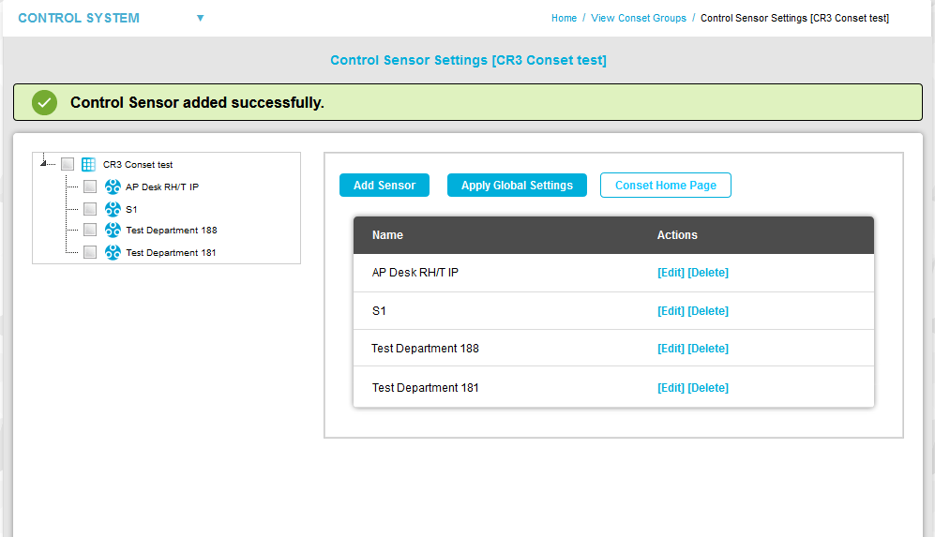Toggle the S1 tree checkbox
This screenshot has height=537, width=935.
[x=90, y=209]
